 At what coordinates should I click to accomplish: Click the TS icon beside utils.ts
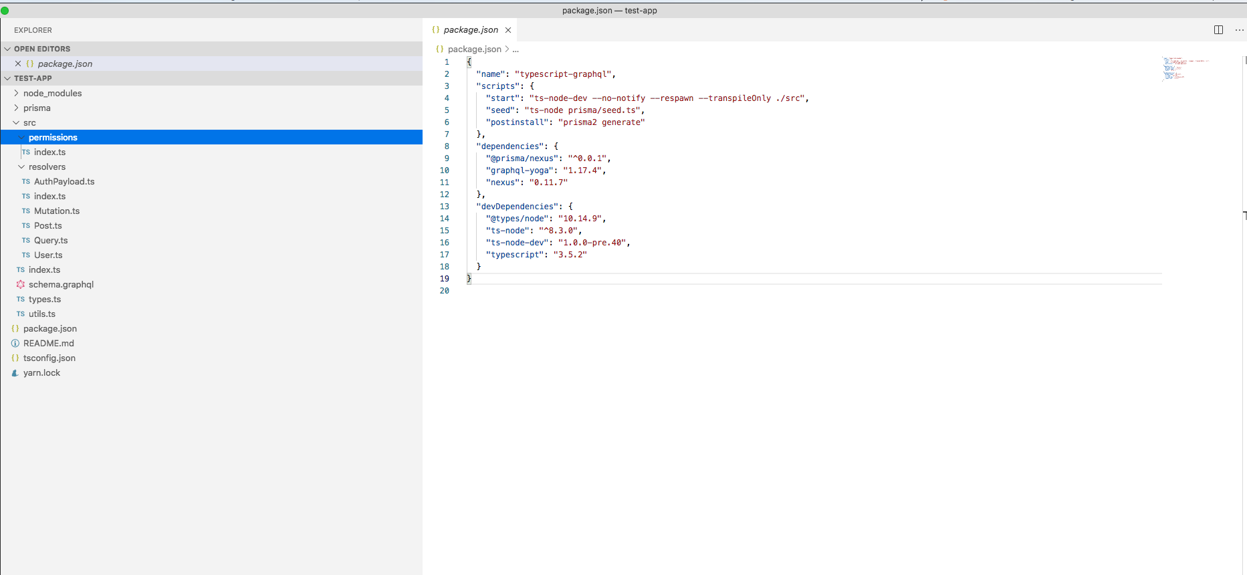[x=21, y=314]
